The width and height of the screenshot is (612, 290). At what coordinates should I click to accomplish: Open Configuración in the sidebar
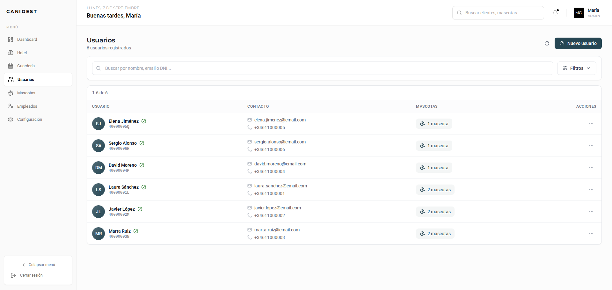tap(38, 120)
